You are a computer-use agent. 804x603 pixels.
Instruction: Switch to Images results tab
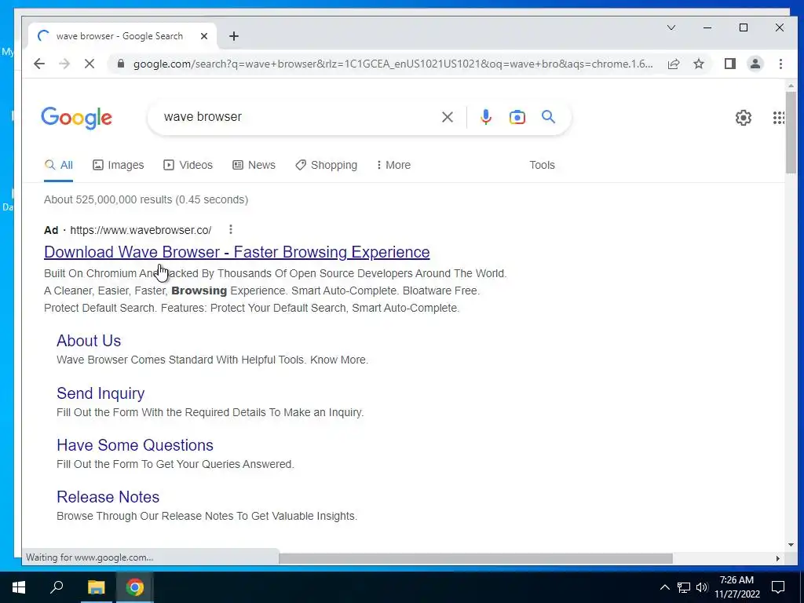pos(118,165)
